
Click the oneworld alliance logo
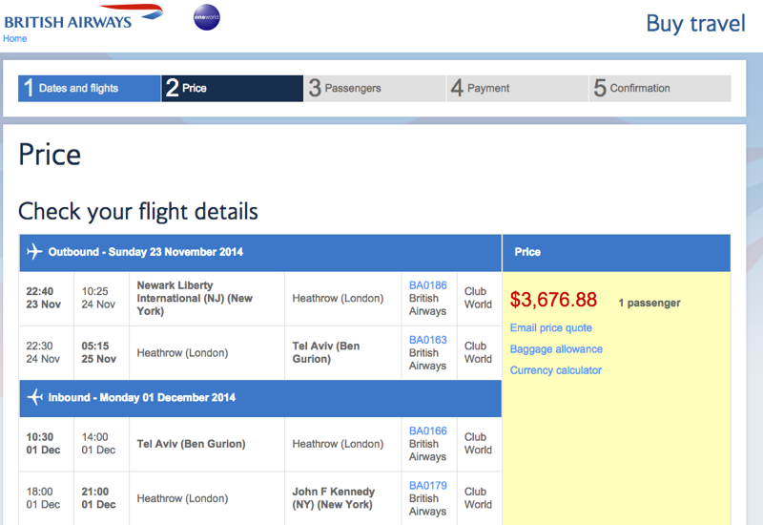click(x=207, y=17)
